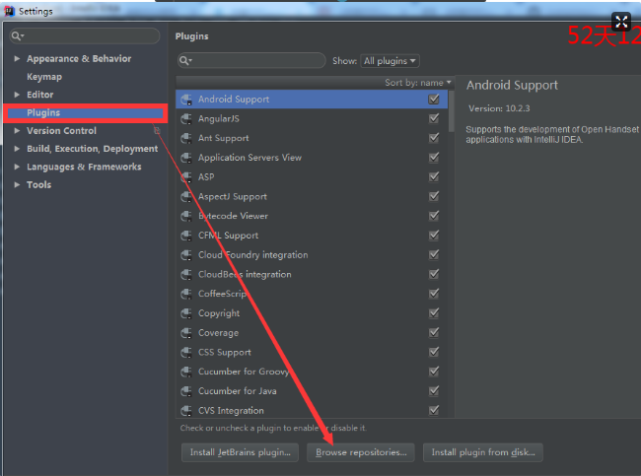
Task: Click the CloudBees integration plugin icon
Action: [186, 274]
